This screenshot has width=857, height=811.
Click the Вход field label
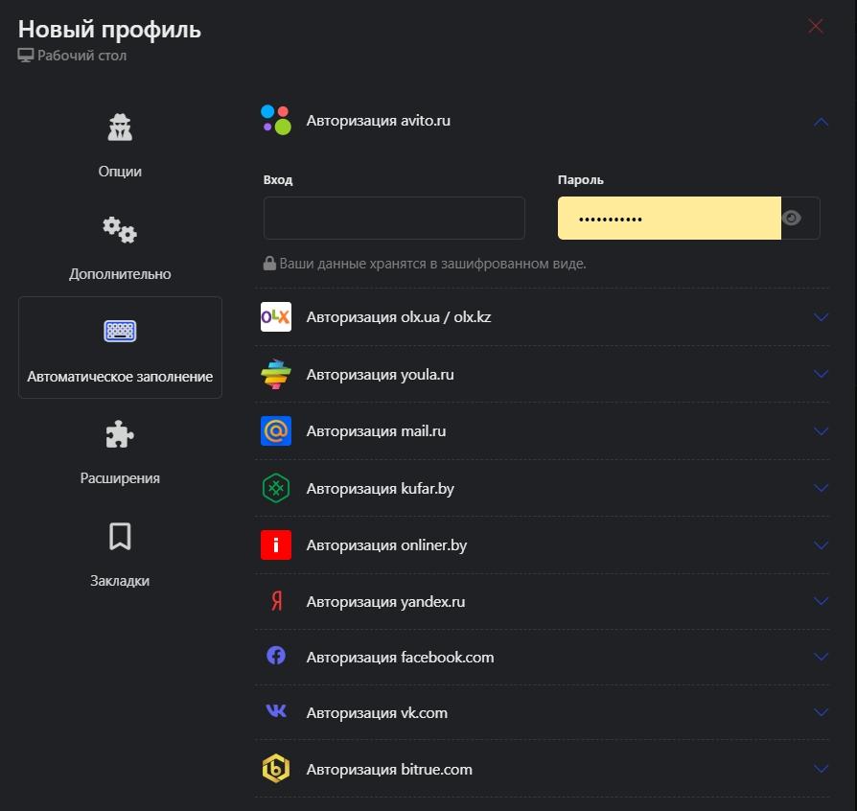tap(278, 180)
